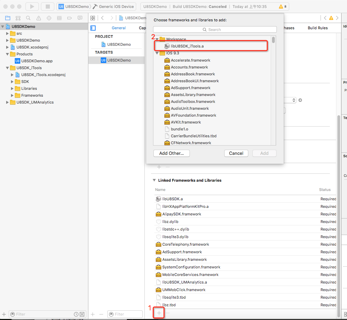Open the symbol navigator icon
The image size is (347, 320).
[x=18, y=18]
